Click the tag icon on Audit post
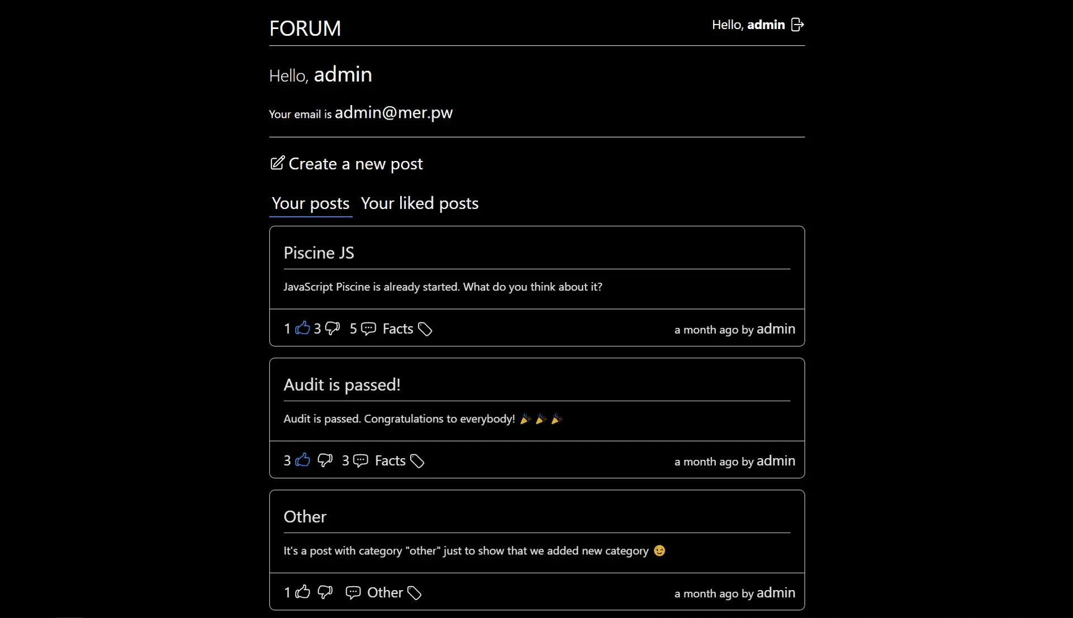 click(x=417, y=461)
